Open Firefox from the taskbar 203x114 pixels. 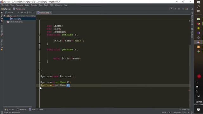tap(199, 24)
